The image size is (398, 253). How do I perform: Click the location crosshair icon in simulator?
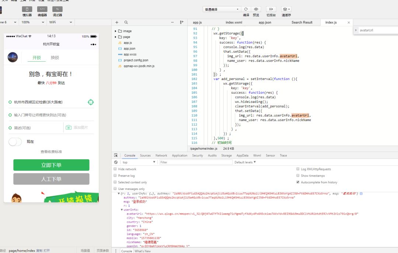pyautogui.click(x=91, y=102)
